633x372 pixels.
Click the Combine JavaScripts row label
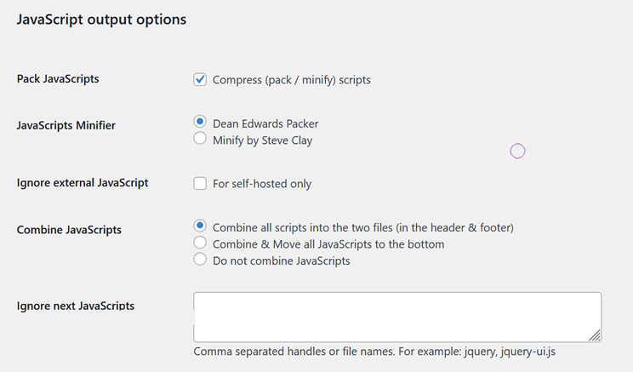[69, 230]
